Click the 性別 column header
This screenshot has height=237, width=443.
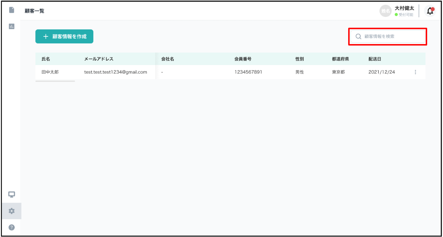pos(300,59)
